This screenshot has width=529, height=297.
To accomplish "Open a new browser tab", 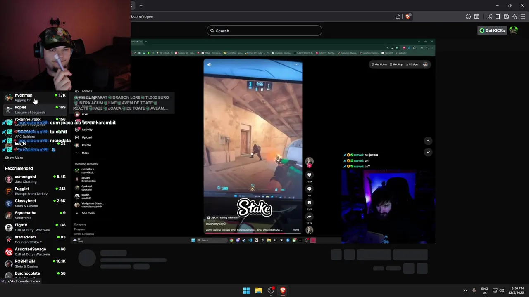I will [141, 5].
